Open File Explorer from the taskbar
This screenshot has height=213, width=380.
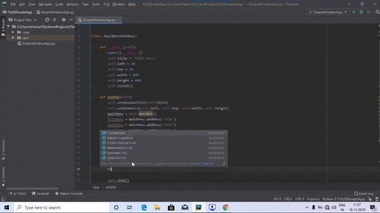(x=157, y=208)
